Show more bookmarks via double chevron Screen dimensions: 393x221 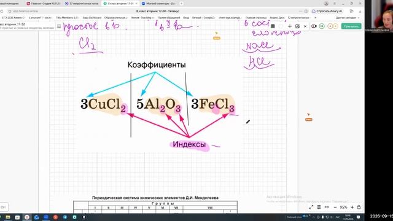click(x=315, y=18)
